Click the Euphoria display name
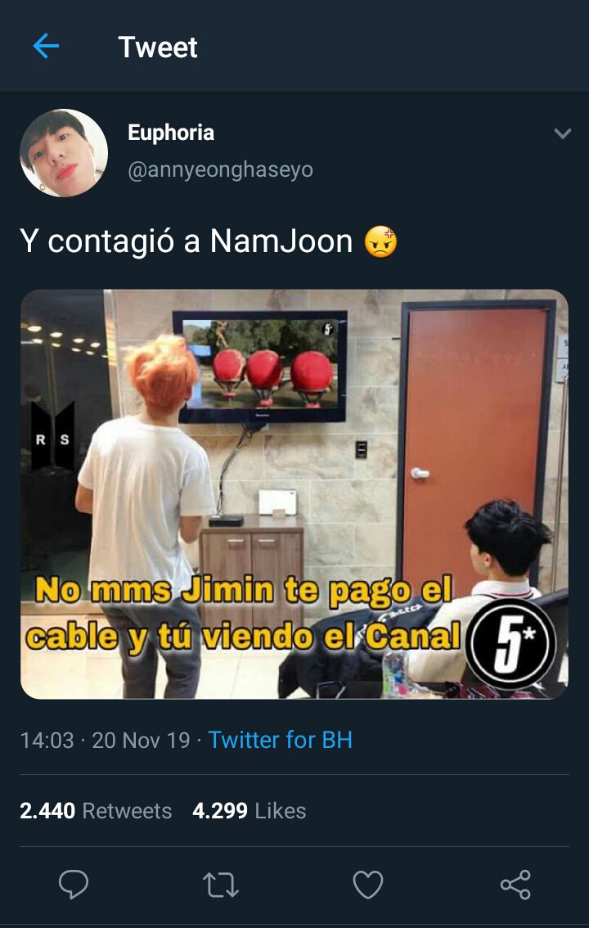The height and width of the screenshot is (928, 589). click(171, 133)
